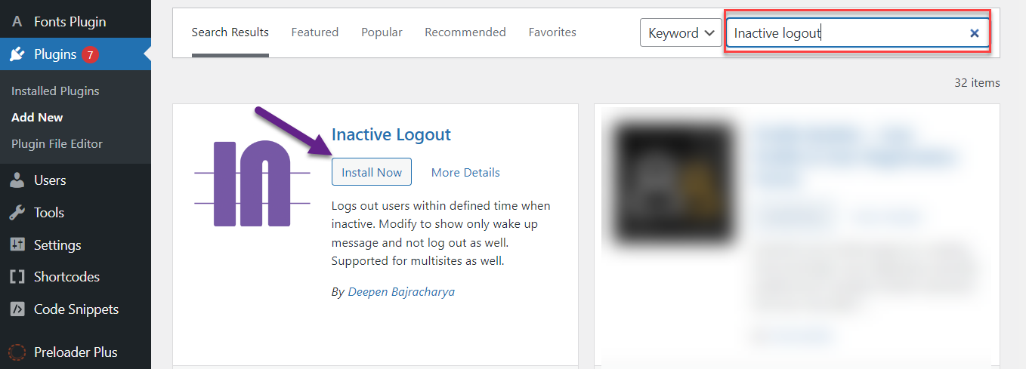Open the Inactive Logout title link
Image resolution: width=1026 pixels, height=369 pixels.
pos(391,135)
